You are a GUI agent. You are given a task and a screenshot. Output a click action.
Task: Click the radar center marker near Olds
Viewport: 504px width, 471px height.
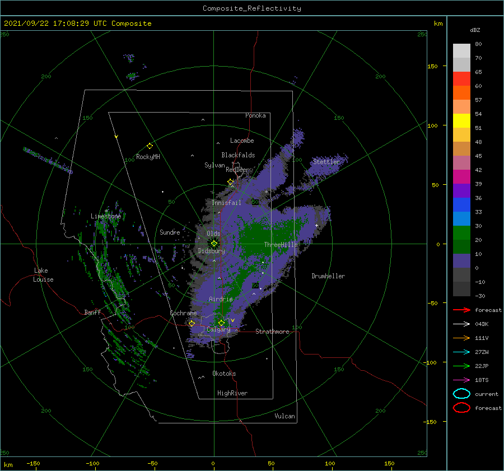214,244
